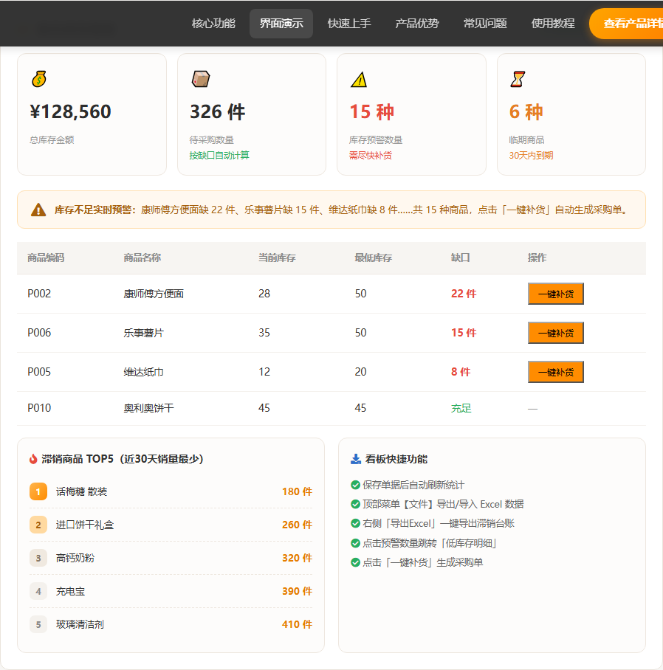Open 使用教程 in the navigation

click(553, 24)
